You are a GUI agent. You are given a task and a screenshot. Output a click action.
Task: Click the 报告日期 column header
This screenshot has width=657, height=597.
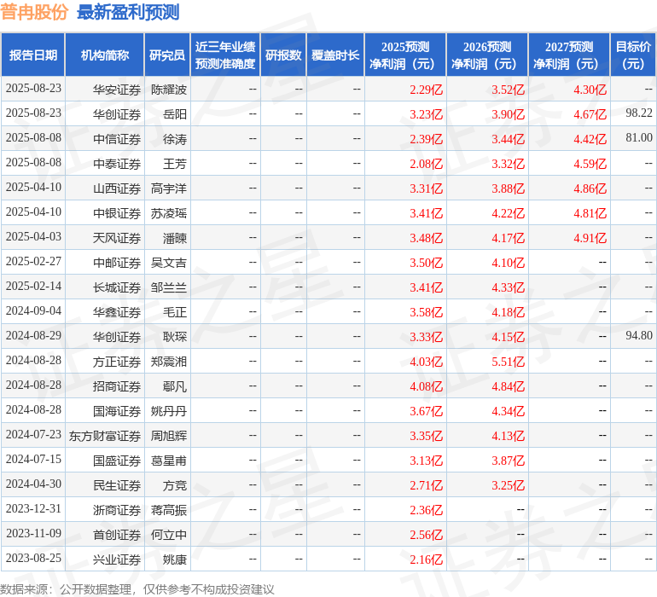pos(33,55)
